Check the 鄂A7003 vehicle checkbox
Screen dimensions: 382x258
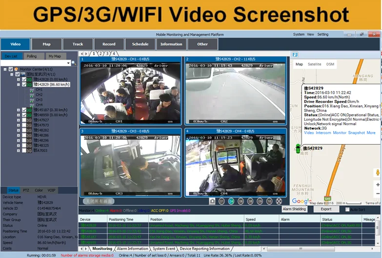23,150
